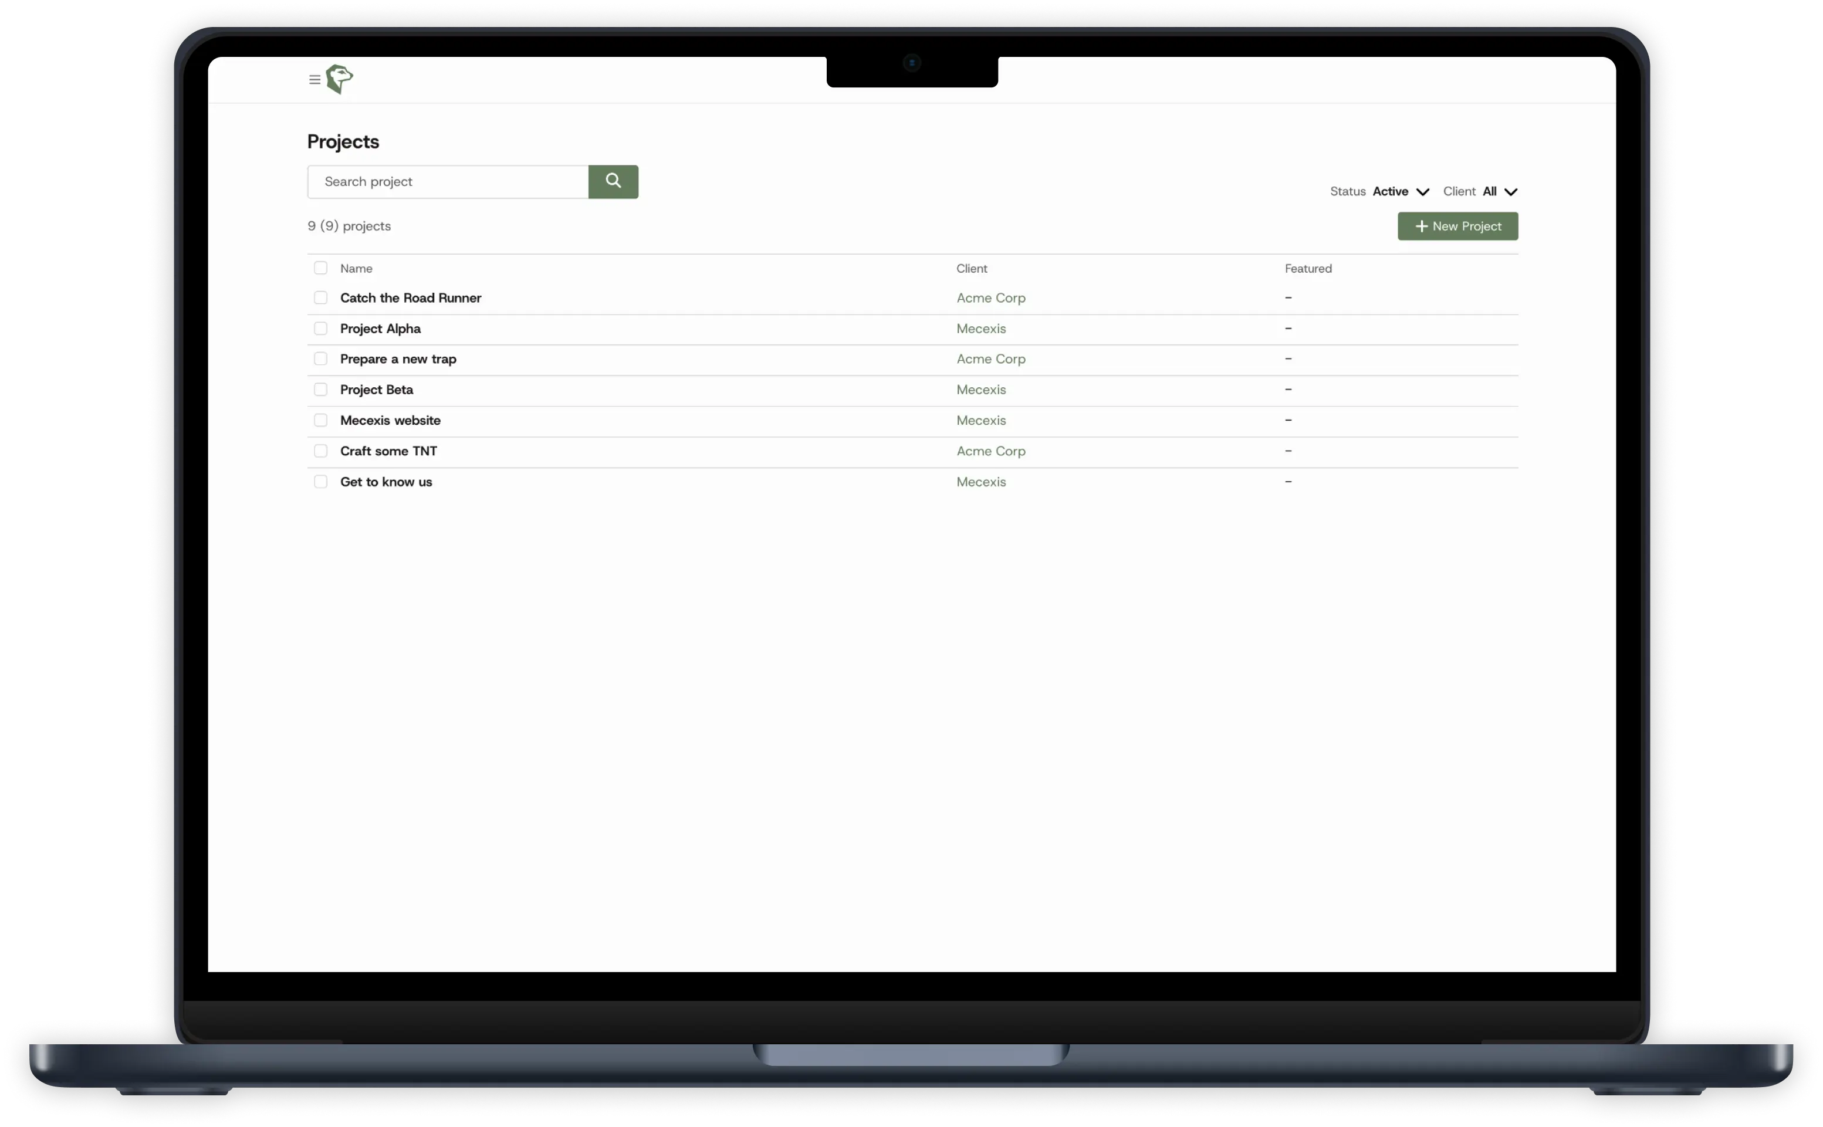Focus the Search project input field
This screenshot has width=1823, height=1127.
coord(448,182)
